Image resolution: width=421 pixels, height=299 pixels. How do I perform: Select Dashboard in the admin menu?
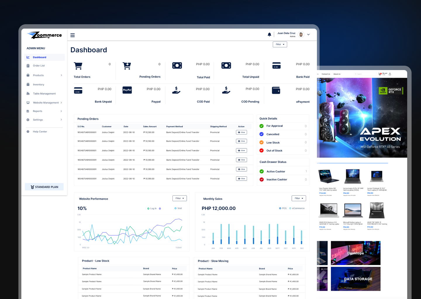(44, 57)
